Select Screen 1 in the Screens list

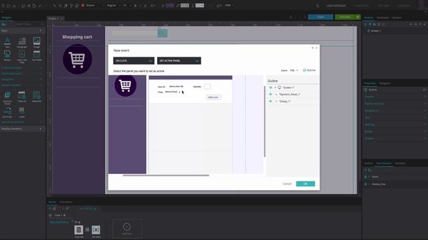[376, 31]
